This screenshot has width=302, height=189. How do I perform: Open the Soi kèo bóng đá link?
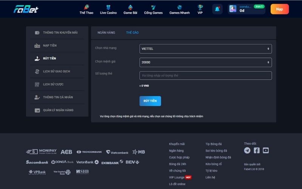tap(216, 150)
